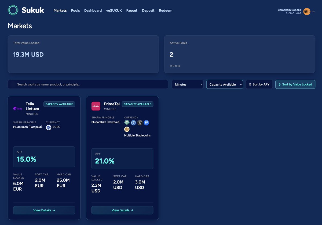Open the Dashboard tab

click(93, 10)
